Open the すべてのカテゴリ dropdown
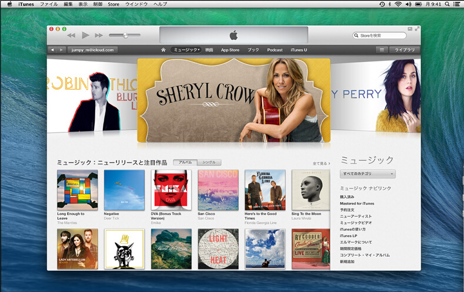Viewport: 464px width, 292px height. (x=368, y=174)
